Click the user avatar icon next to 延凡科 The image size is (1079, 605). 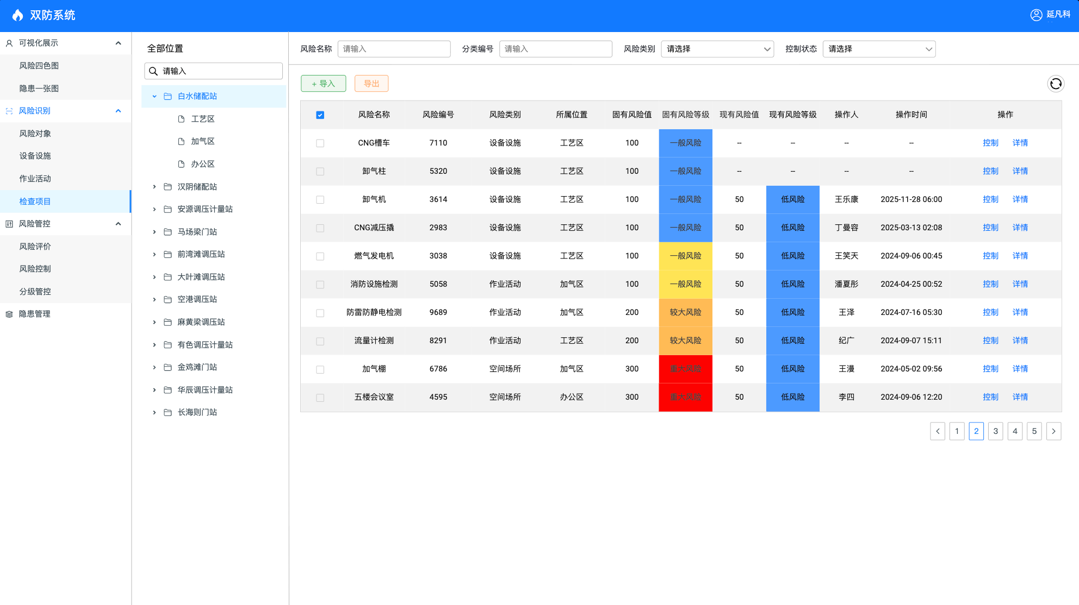click(x=1036, y=15)
